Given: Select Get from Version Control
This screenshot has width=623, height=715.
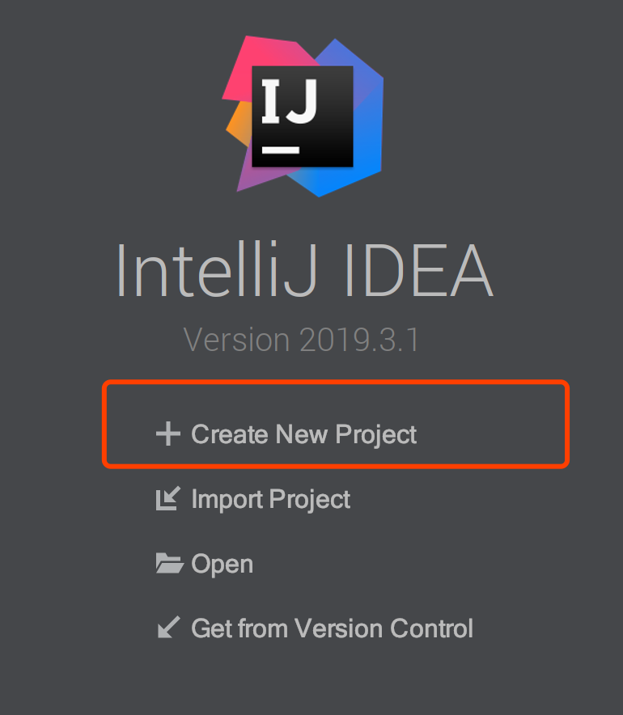Looking at the screenshot, I should click(332, 628).
